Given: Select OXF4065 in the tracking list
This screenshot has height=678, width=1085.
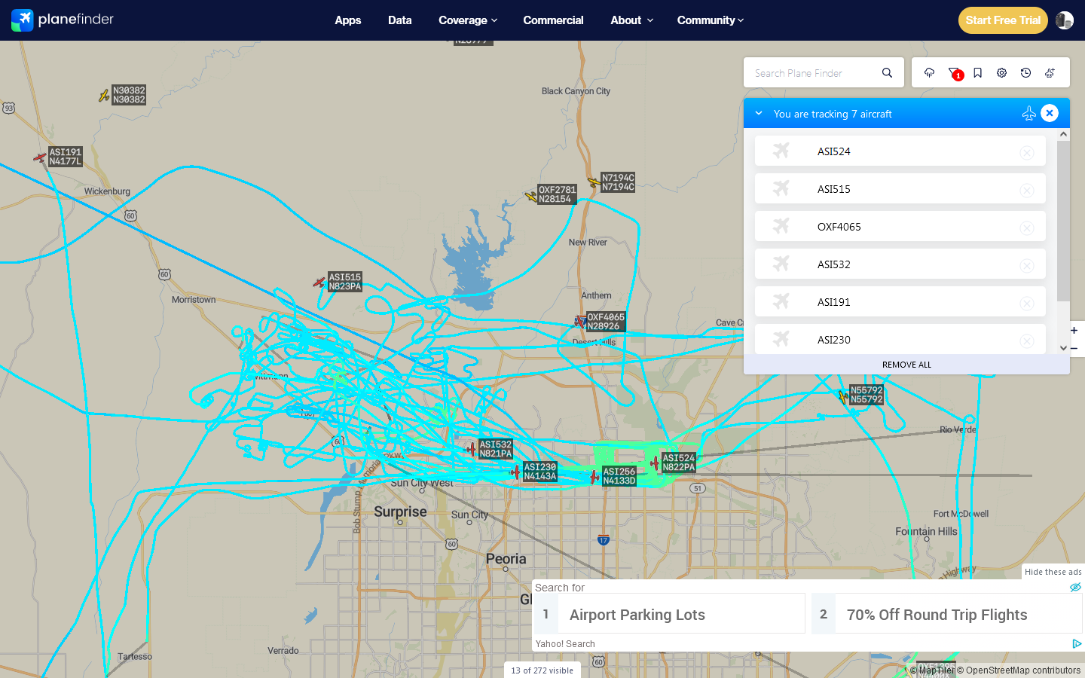Looking at the screenshot, I should 900,226.
